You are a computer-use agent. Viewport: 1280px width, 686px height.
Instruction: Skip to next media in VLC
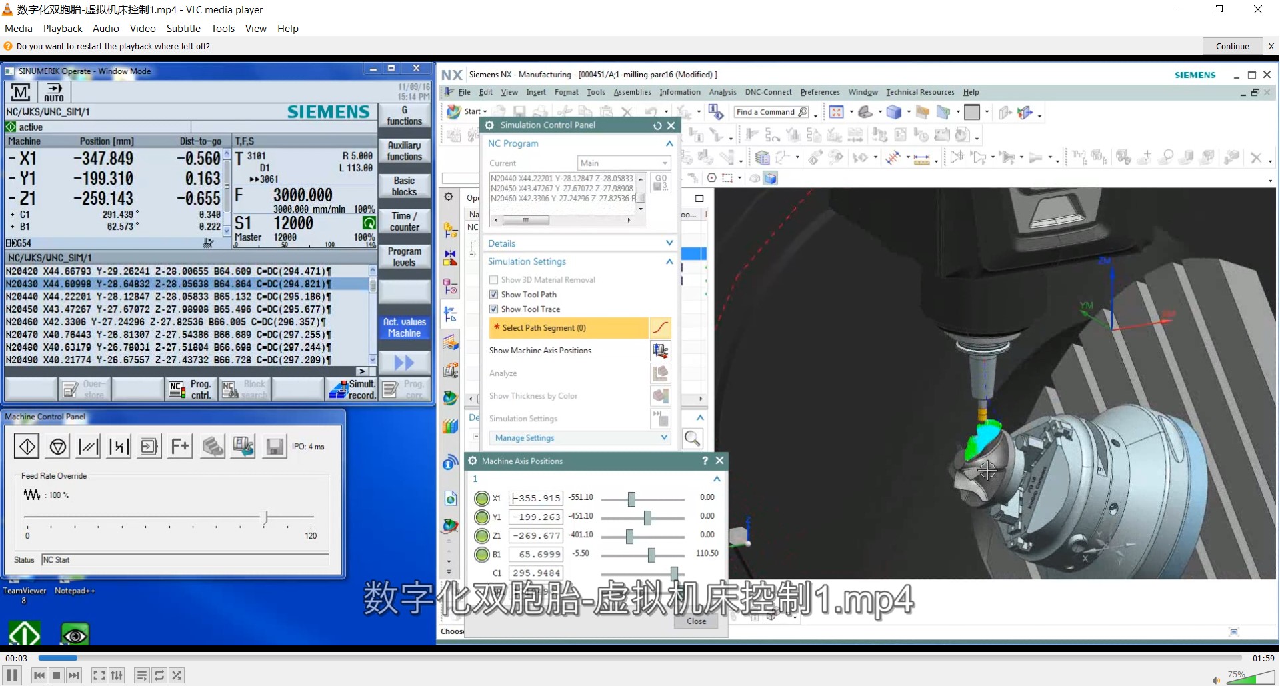tap(74, 675)
